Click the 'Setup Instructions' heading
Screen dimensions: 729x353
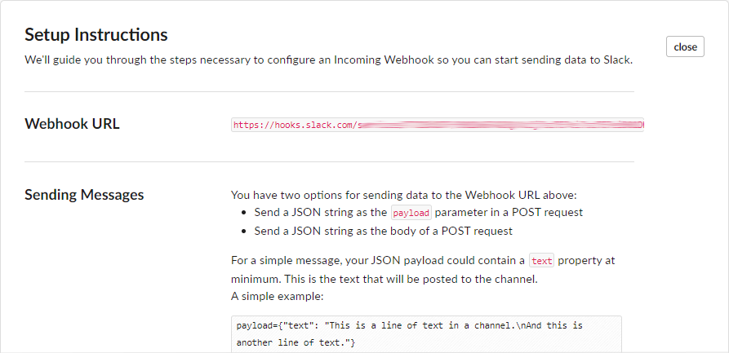pyautogui.click(x=96, y=34)
